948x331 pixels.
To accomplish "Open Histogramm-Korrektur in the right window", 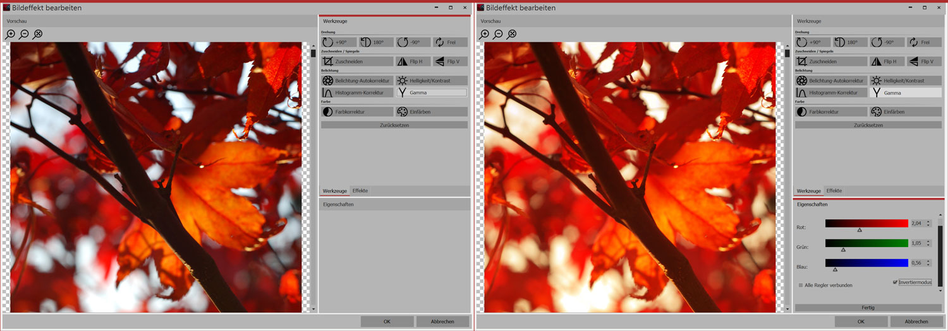I will tap(831, 93).
